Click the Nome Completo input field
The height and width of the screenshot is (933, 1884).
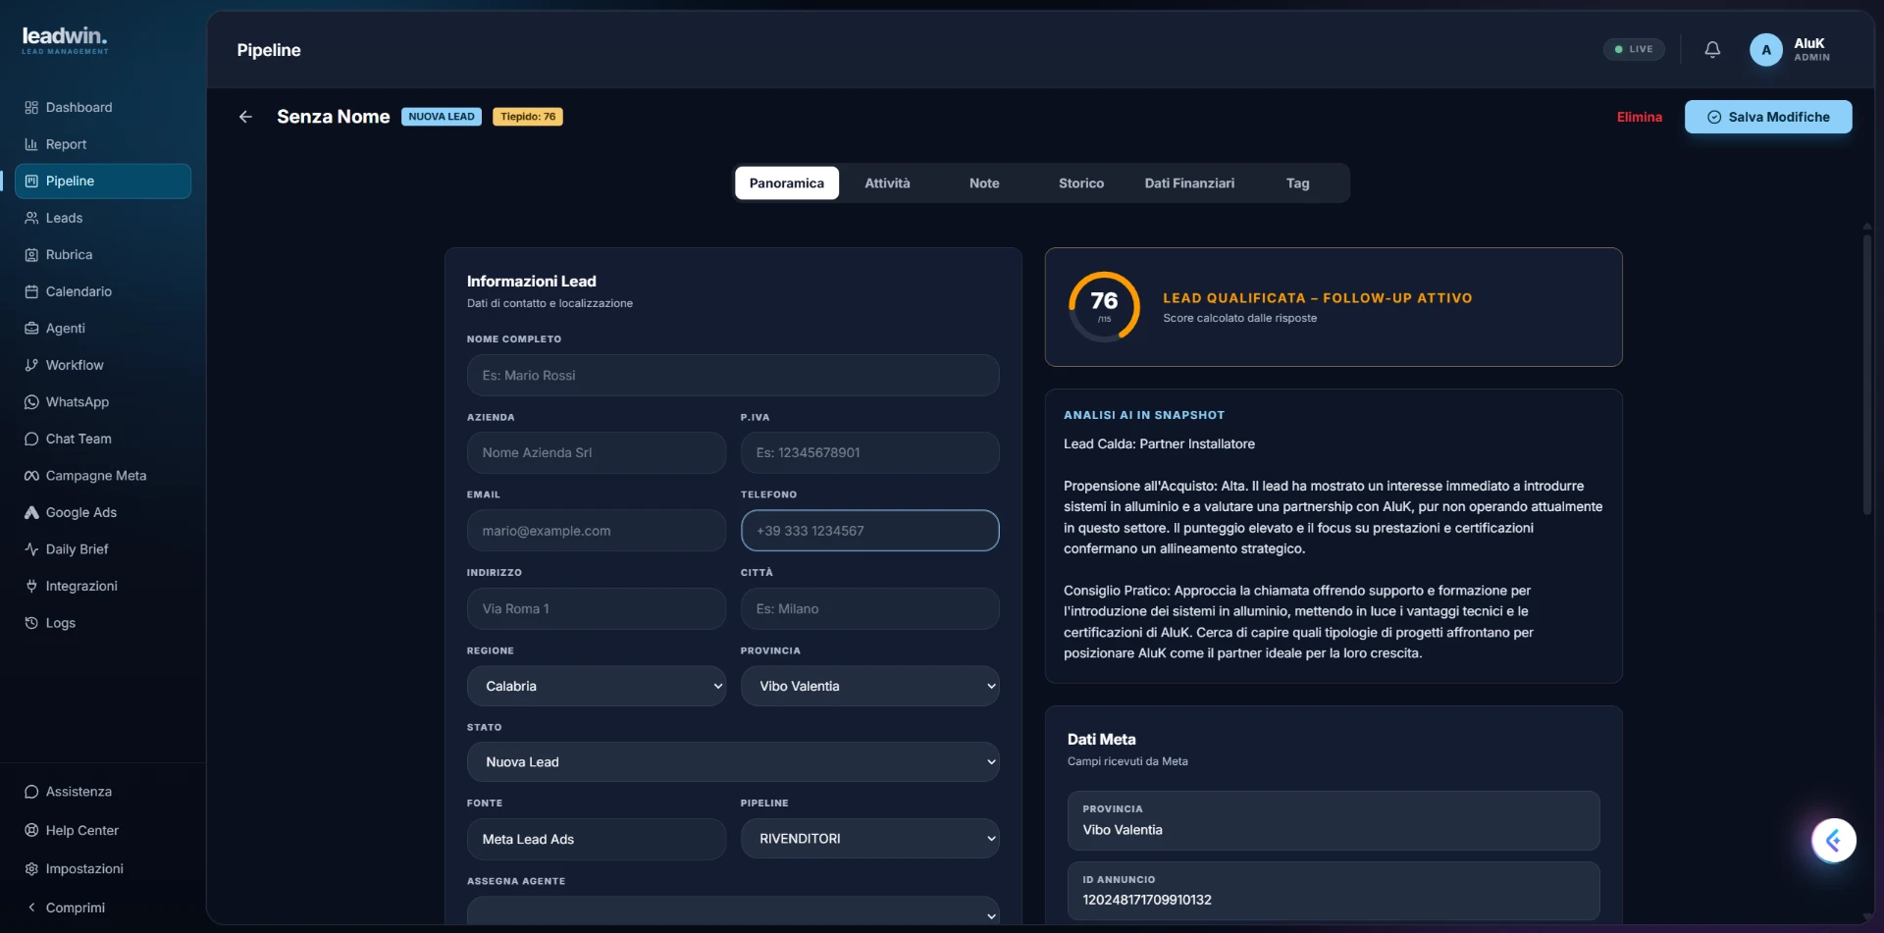(x=733, y=375)
